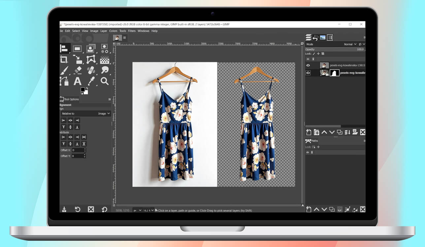Viewport: 425px width, 247px height.
Task: Select the Healing tool
Action: tap(90, 70)
